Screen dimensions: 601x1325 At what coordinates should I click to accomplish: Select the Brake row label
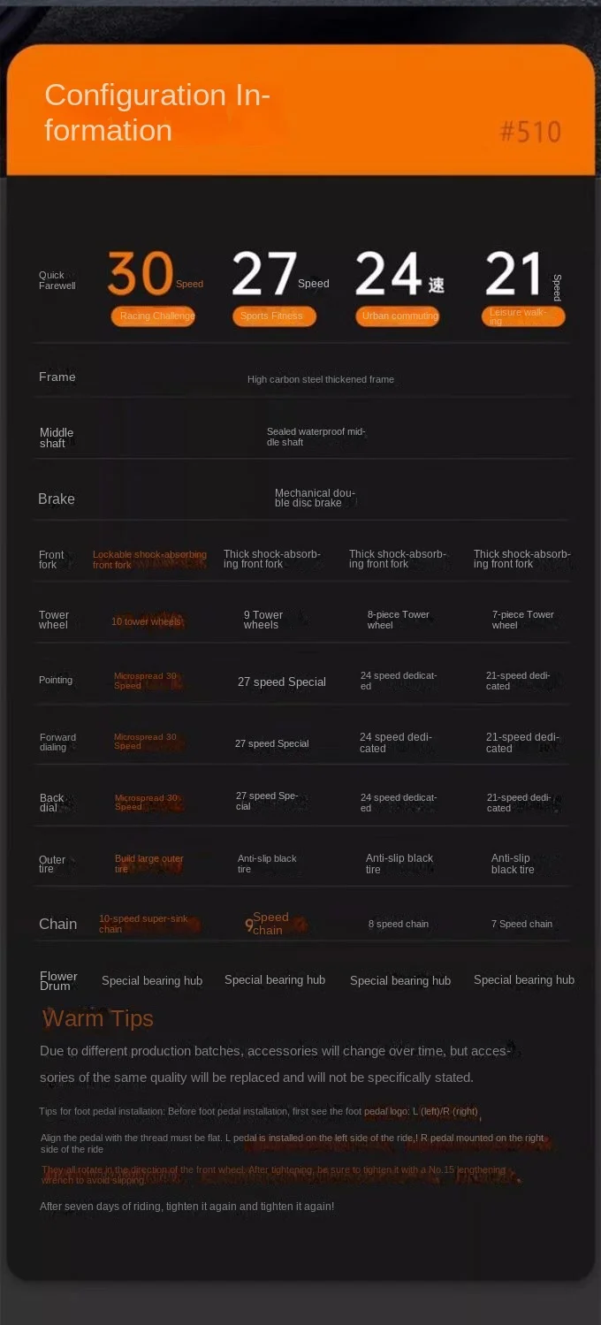[x=57, y=499]
